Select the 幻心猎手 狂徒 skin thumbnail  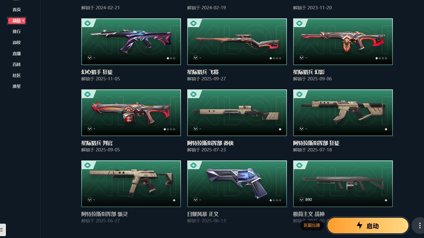pos(131,42)
